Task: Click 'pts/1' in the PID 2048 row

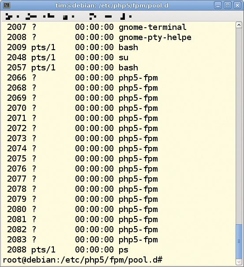Action: (43, 58)
